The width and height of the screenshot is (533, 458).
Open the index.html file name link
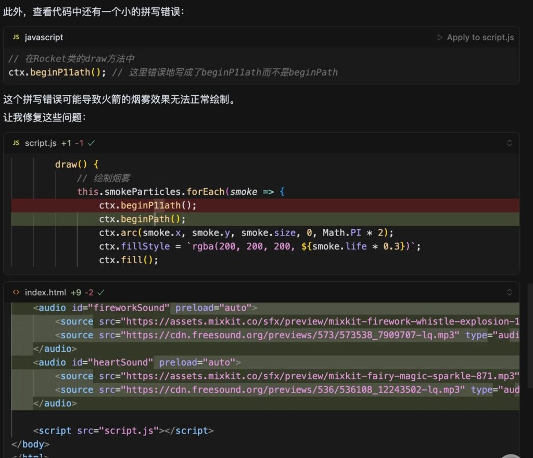[x=45, y=292]
